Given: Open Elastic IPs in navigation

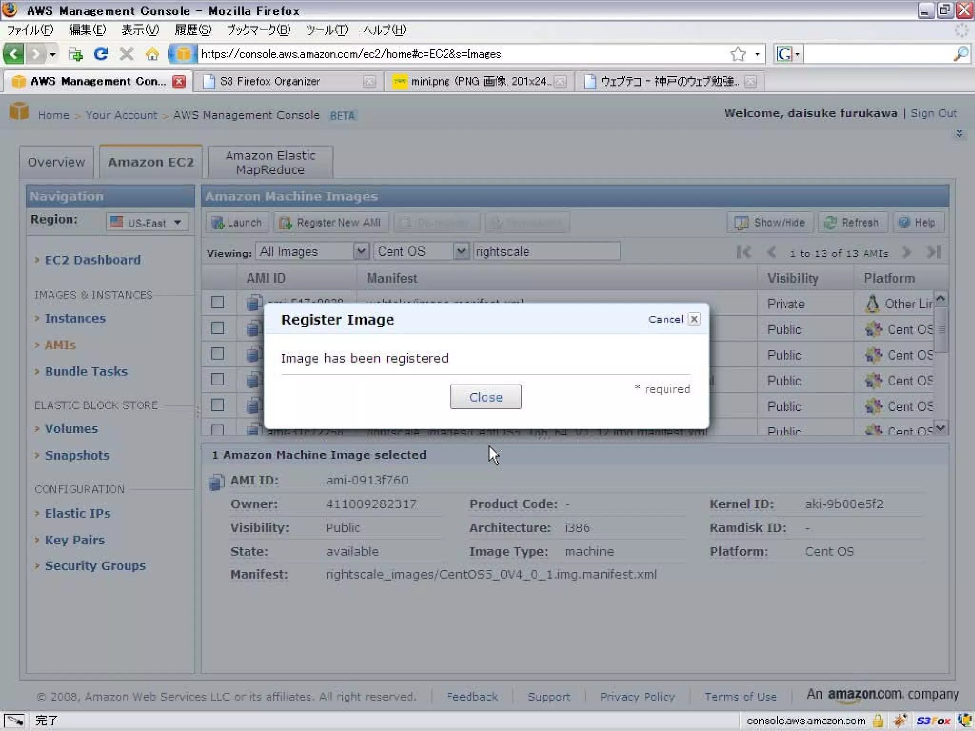Looking at the screenshot, I should click(x=78, y=513).
